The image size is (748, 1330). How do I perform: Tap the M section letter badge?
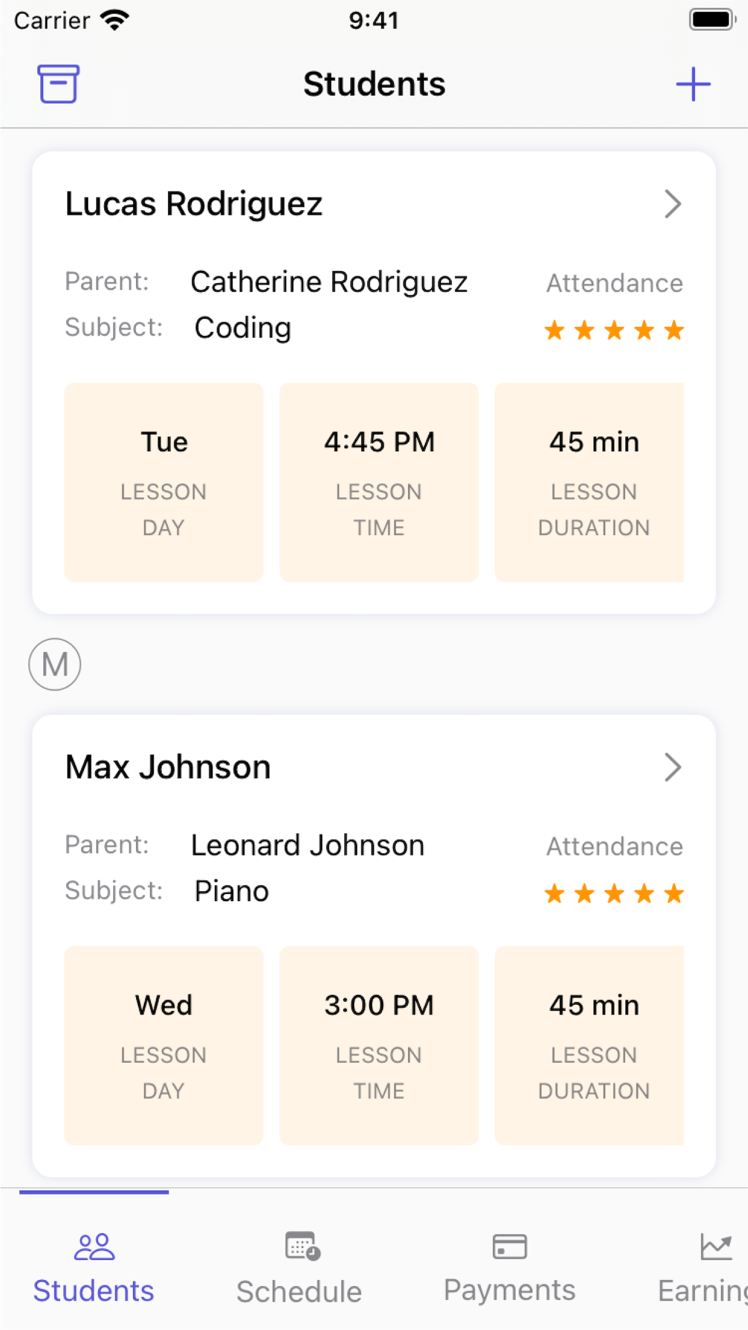[55, 664]
